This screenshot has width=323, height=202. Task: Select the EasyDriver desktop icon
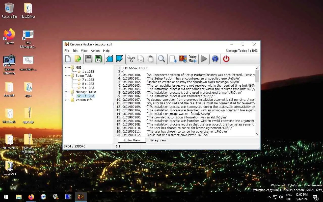tap(28, 10)
